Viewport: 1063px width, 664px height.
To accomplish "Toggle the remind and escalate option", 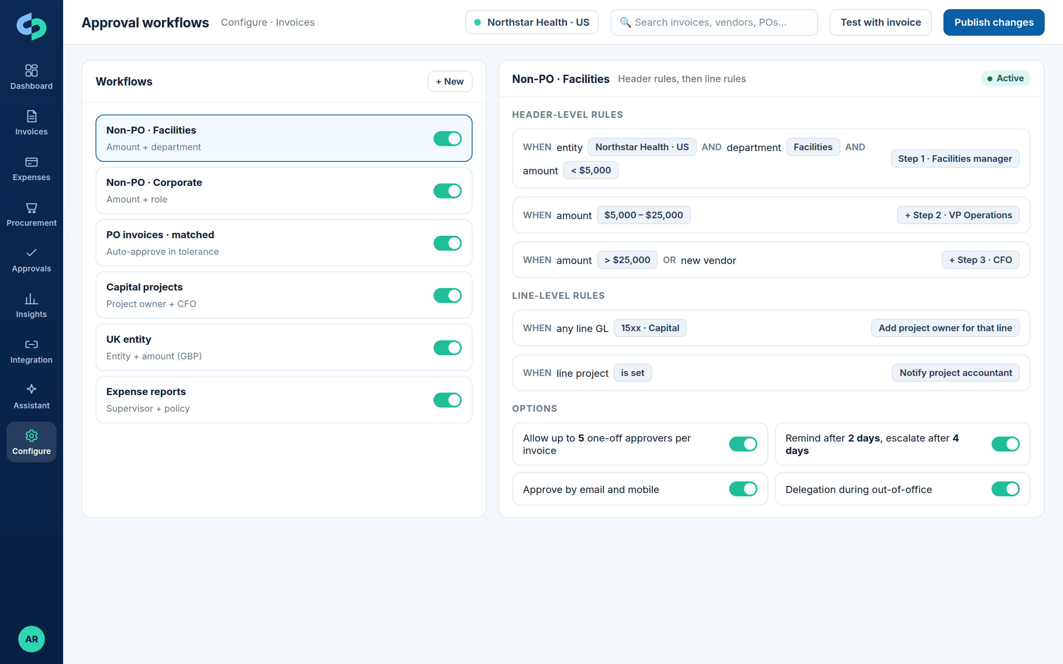I will (x=1005, y=444).
